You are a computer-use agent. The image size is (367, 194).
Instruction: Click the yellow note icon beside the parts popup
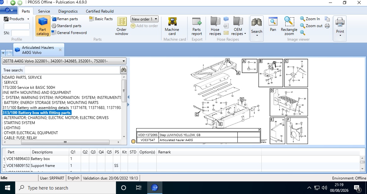click(133, 141)
